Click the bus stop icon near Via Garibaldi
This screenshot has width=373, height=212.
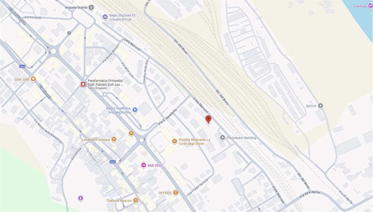(x=69, y=33)
